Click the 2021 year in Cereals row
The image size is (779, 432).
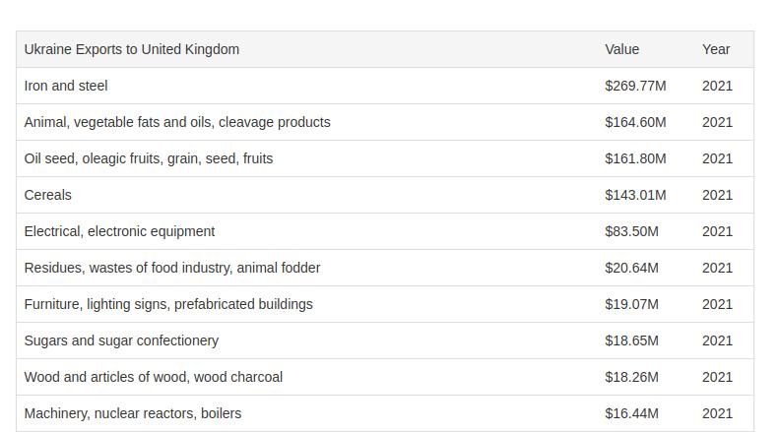717,195
